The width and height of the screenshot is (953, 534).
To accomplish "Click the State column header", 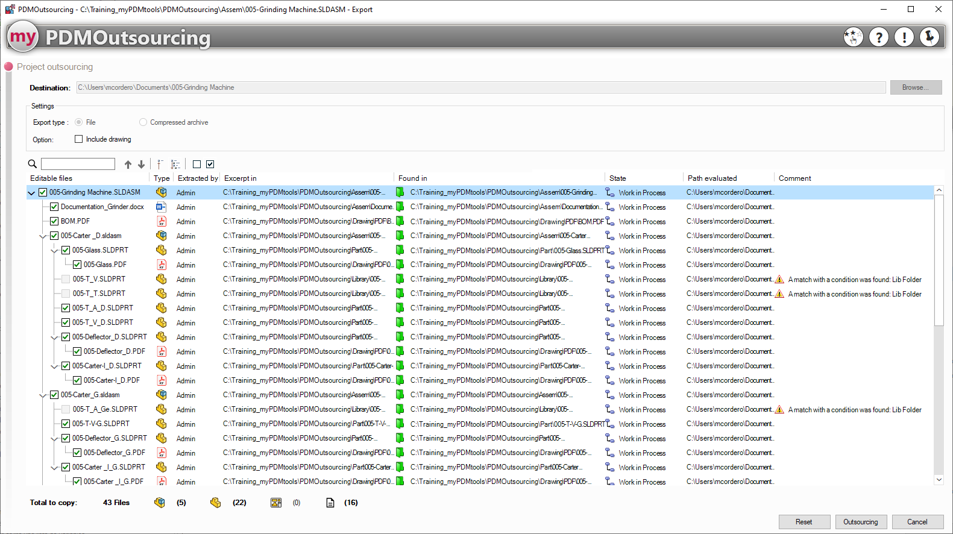I will (x=618, y=178).
